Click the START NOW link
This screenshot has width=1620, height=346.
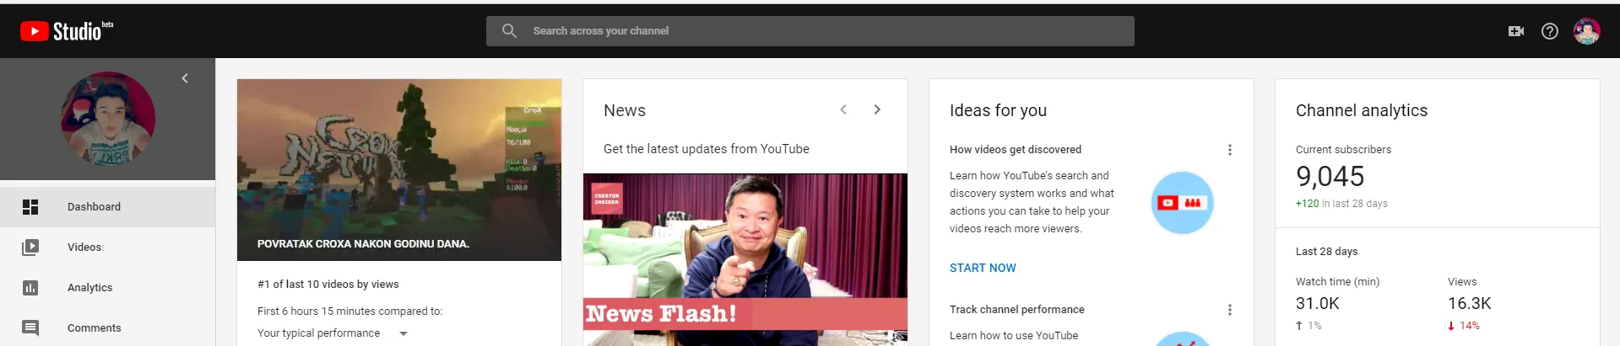point(983,268)
